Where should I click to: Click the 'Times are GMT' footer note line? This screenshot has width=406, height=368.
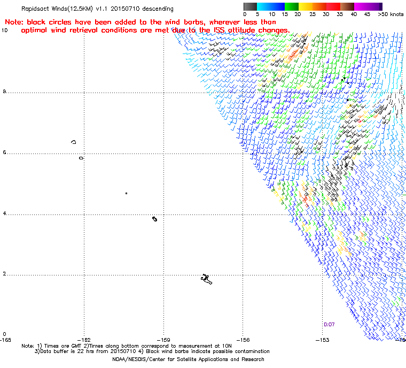127,346
